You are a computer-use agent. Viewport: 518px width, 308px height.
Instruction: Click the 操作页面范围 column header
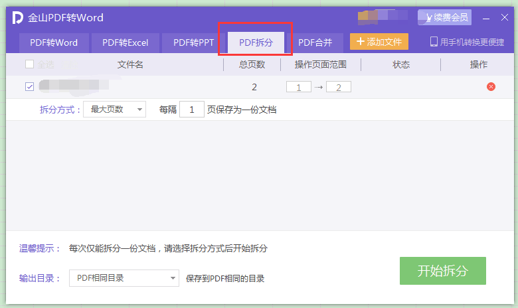(x=321, y=64)
